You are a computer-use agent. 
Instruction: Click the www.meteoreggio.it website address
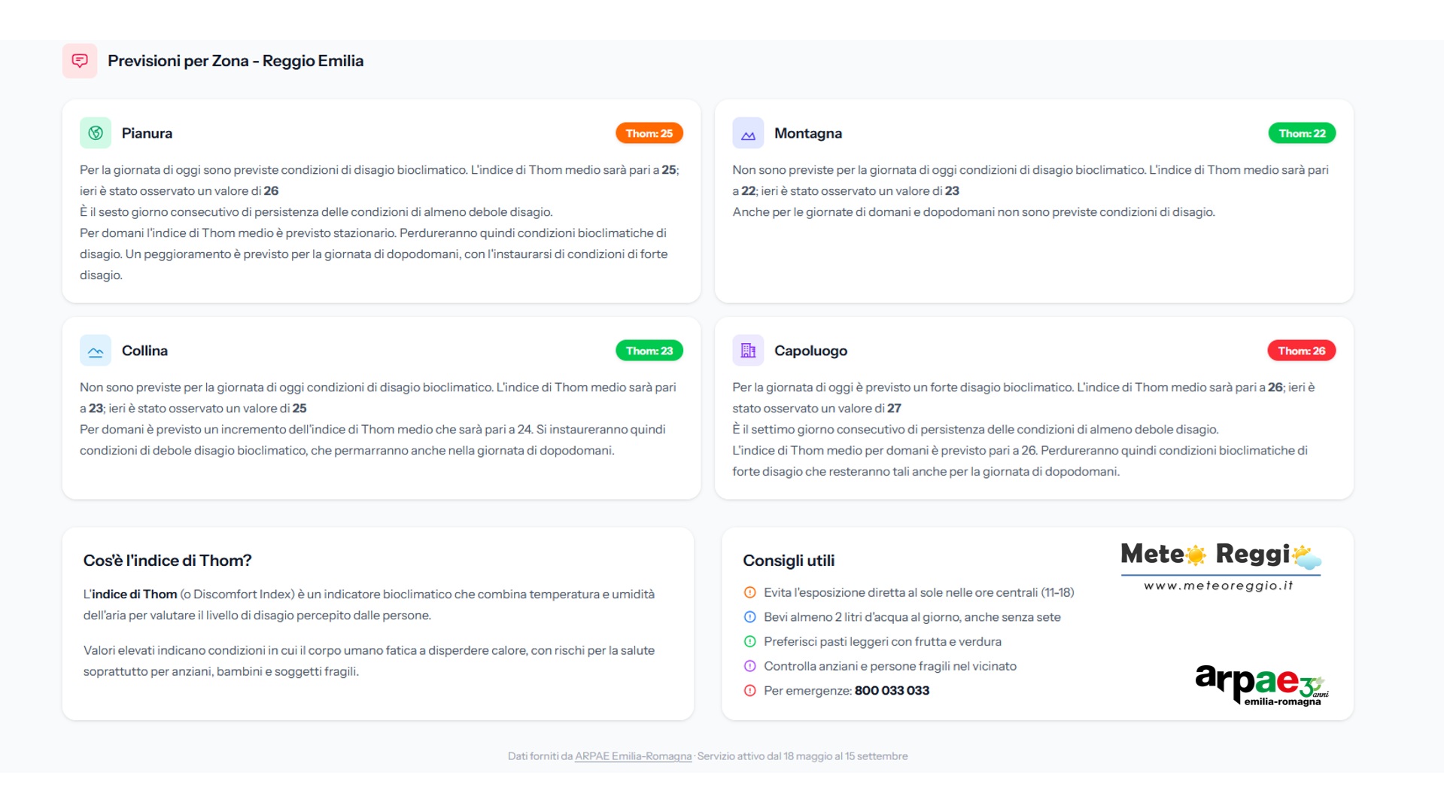(x=1218, y=585)
